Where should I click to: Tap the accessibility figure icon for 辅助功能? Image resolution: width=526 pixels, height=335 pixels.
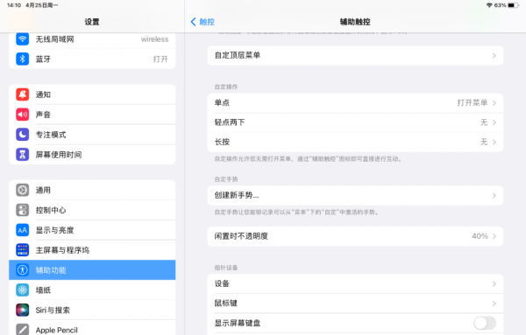pyautogui.click(x=23, y=270)
